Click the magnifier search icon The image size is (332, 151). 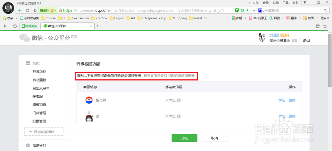pyautogui.click(x=325, y=10)
